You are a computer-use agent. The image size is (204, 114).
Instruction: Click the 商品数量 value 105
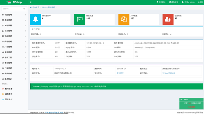coord(88,18)
